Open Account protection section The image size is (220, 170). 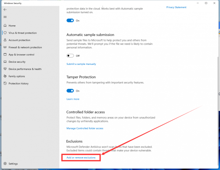tap(19, 40)
